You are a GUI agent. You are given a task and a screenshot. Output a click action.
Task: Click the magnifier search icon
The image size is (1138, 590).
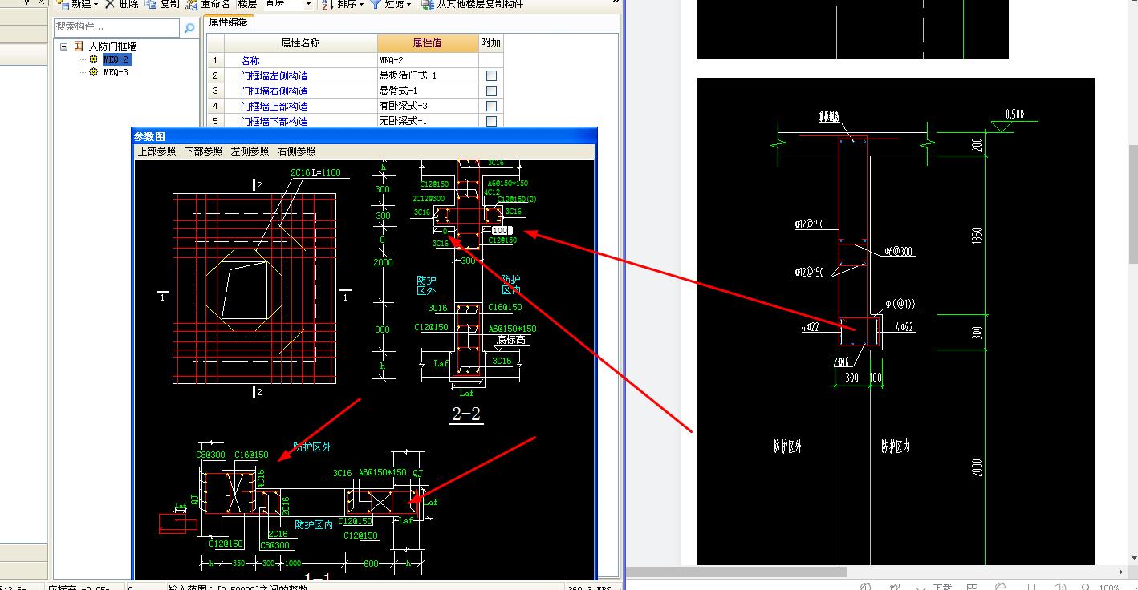189,28
